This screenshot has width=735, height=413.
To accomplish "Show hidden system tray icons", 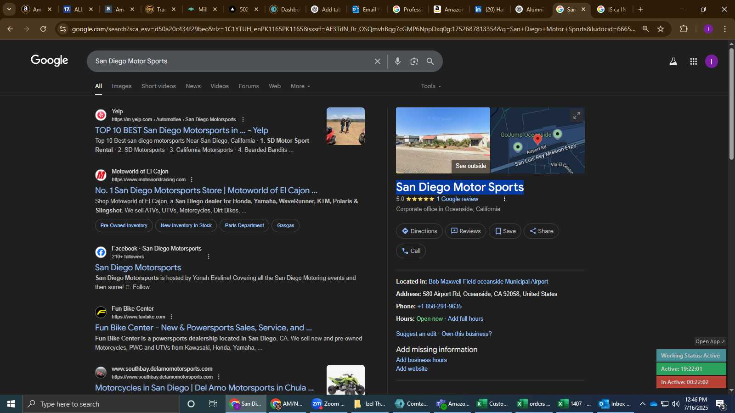I will tap(642, 404).
